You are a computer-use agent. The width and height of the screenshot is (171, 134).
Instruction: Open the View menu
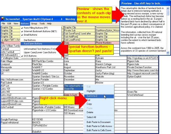click(x=16, y=24)
